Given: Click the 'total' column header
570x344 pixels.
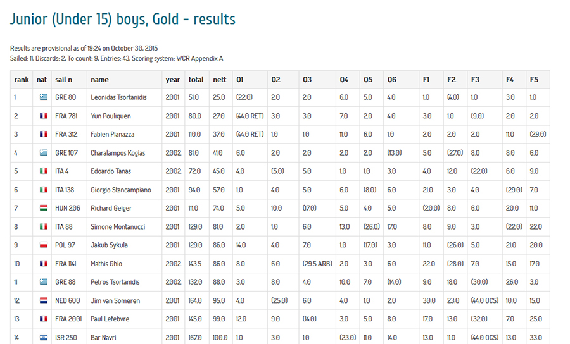Looking at the screenshot, I should (x=196, y=80).
